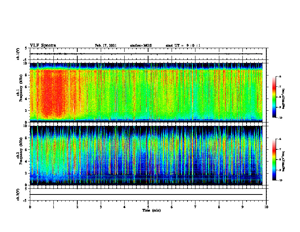Click the ch.2 frequency axis "2" tick label

coord(26,173)
